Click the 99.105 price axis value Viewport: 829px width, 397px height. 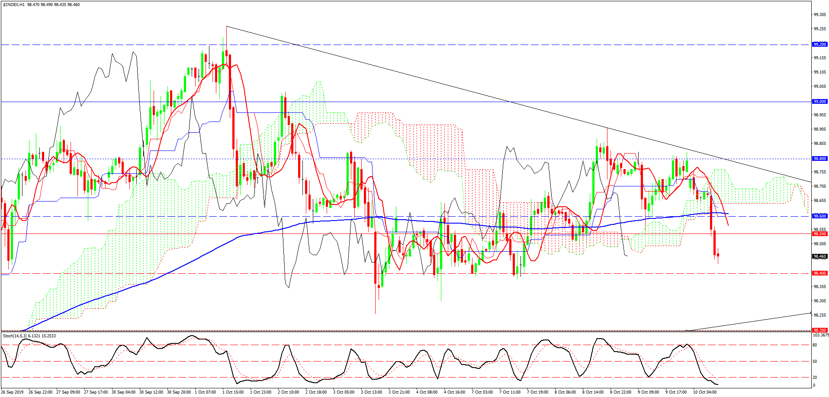tap(820, 72)
